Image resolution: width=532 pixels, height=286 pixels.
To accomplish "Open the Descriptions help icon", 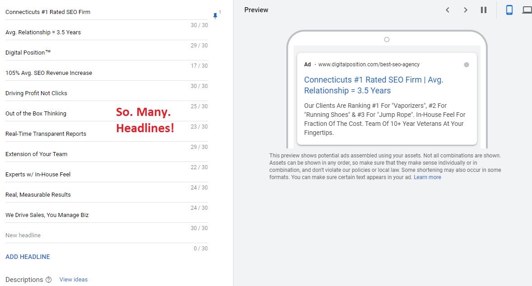I will (x=48, y=280).
